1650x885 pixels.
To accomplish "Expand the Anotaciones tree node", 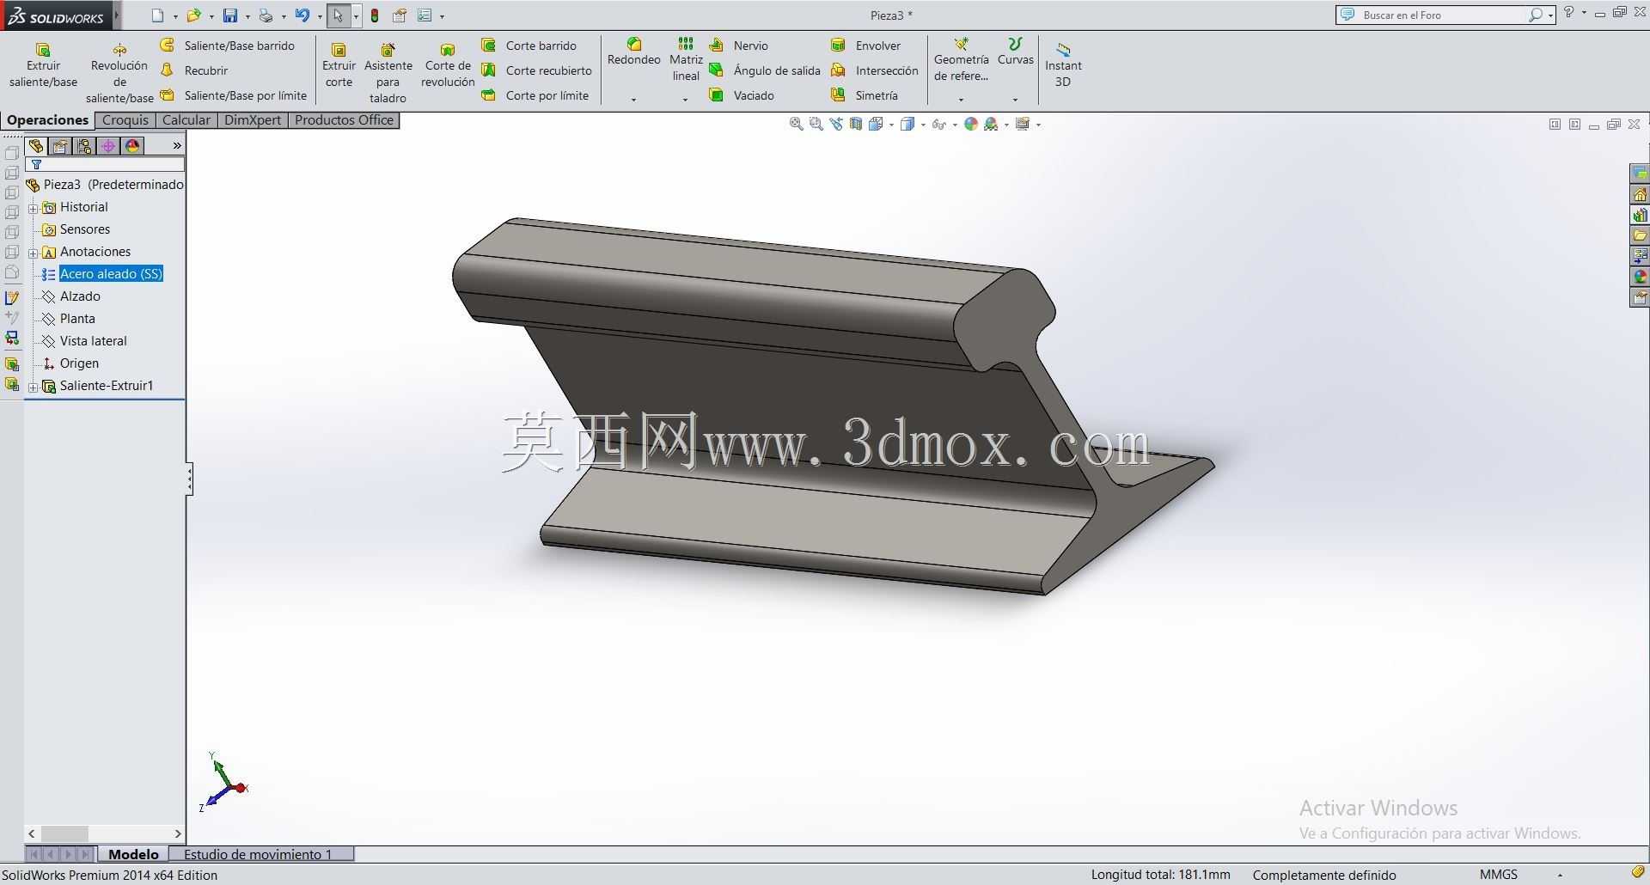I will pyautogui.click(x=33, y=253).
